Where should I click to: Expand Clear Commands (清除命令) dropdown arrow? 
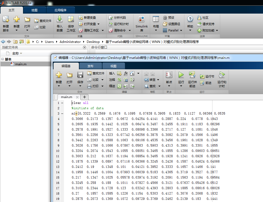click(x=130, y=30)
